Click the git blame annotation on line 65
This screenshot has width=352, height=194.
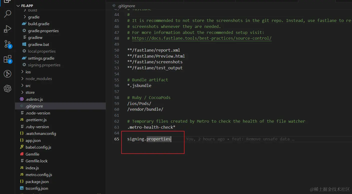[240, 139]
